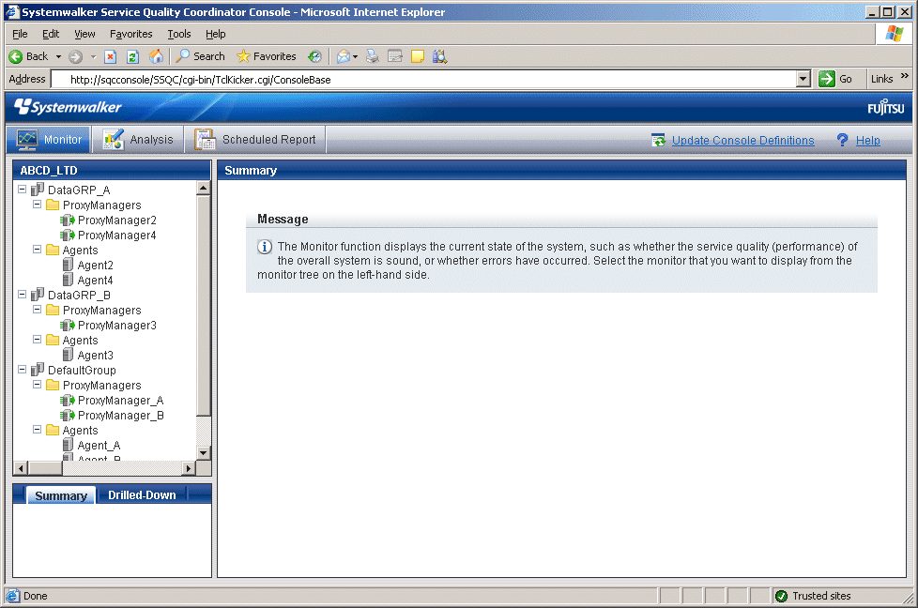Collapse the DefaultGroup tree node
Image resolution: width=918 pixels, height=608 pixels.
pyautogui.click(x=23, y=370)
